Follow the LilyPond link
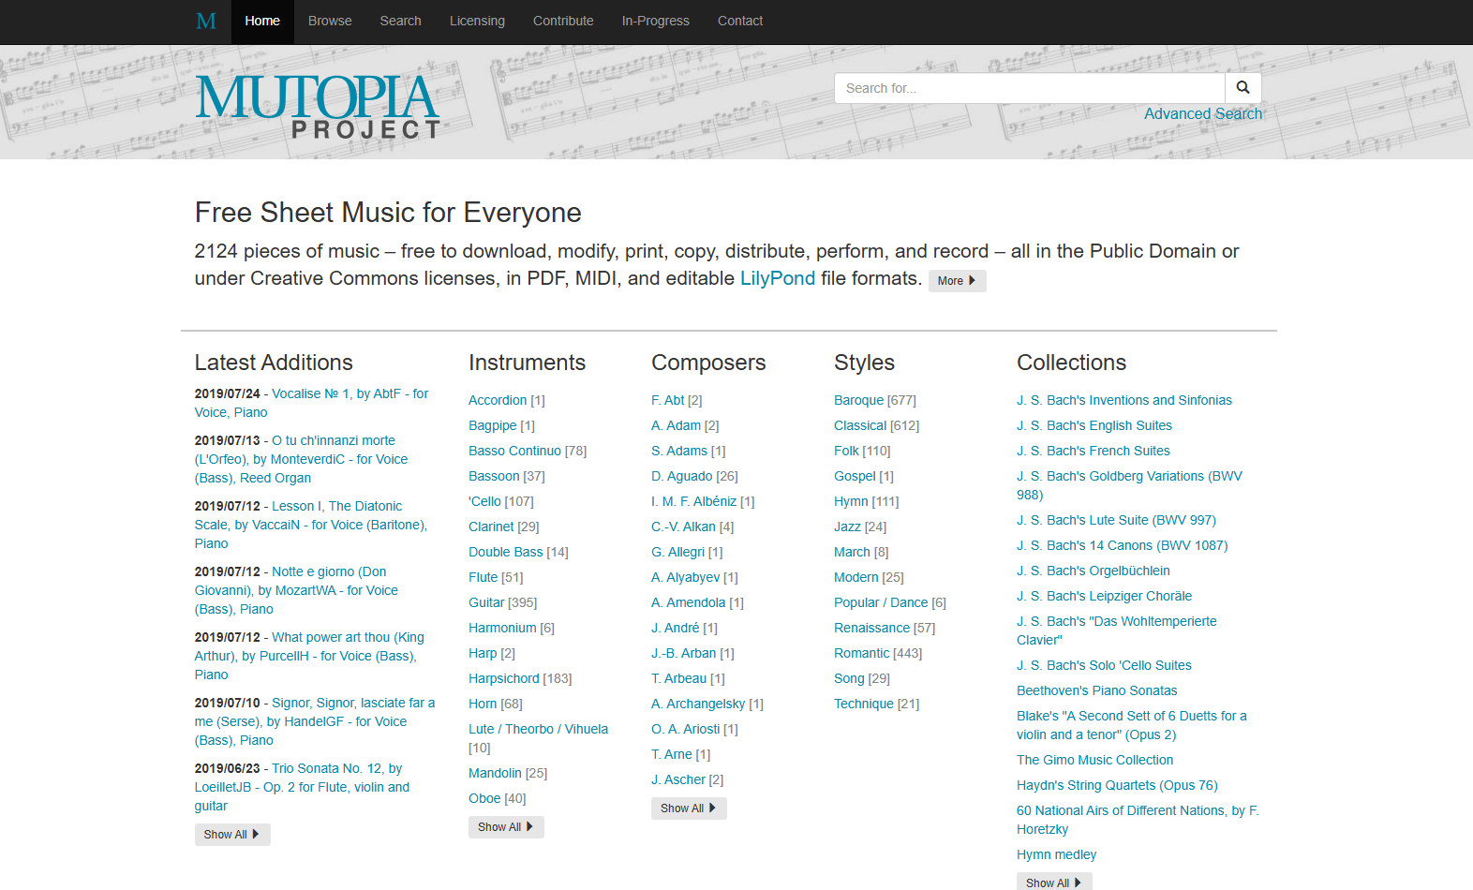Viewport: 1473px width, 890px height. coord(778,278)
